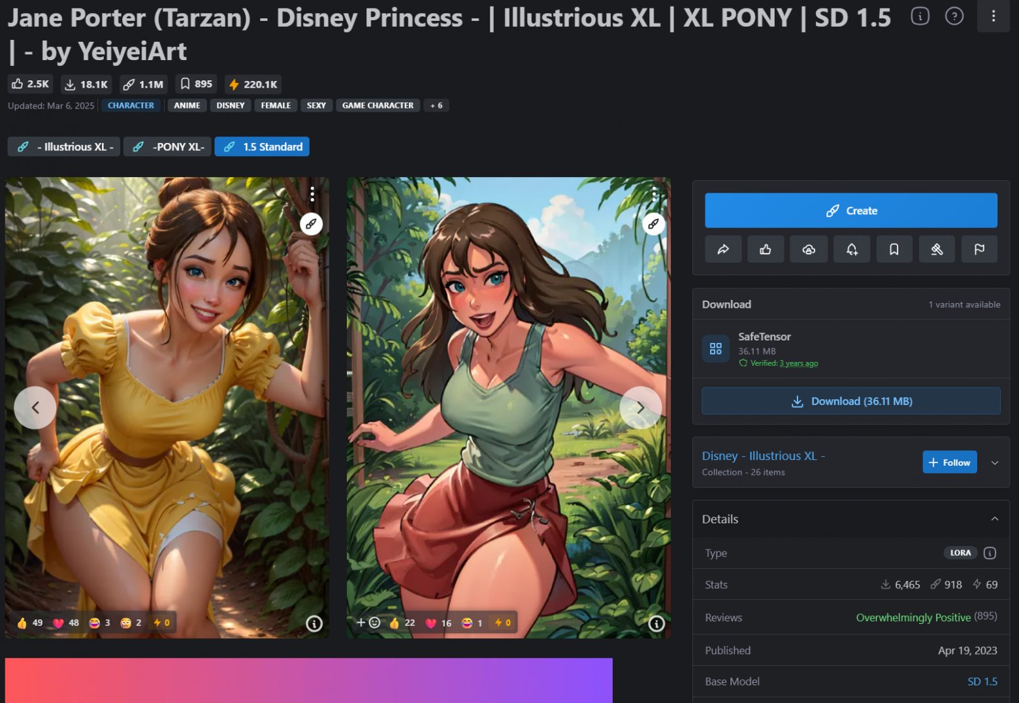Open options menu on the yellow dress image
This screenshot has height=703, width=1019.
312,194
